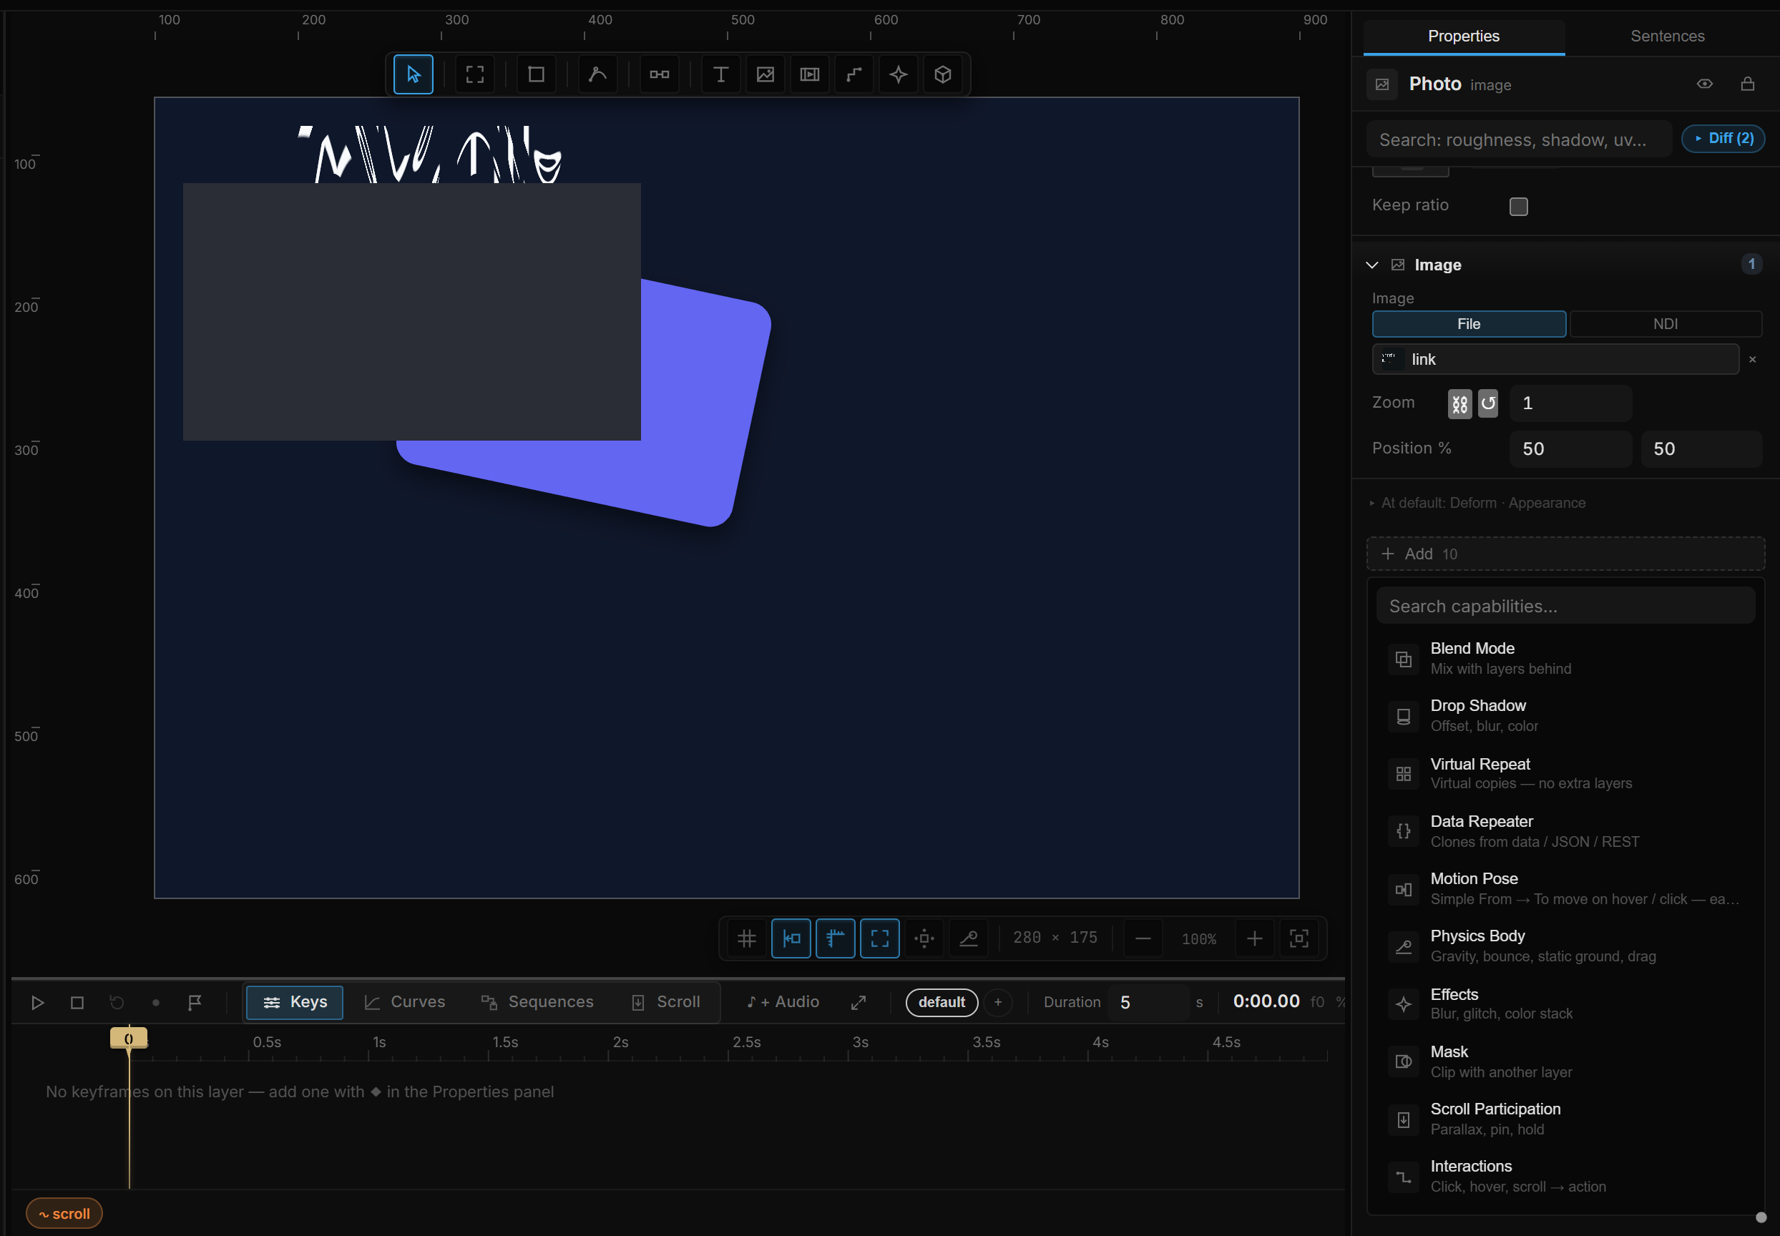Toggle the blue frame bounds button
This screenshot has width=1780, height=1236.
click(880, 938)
